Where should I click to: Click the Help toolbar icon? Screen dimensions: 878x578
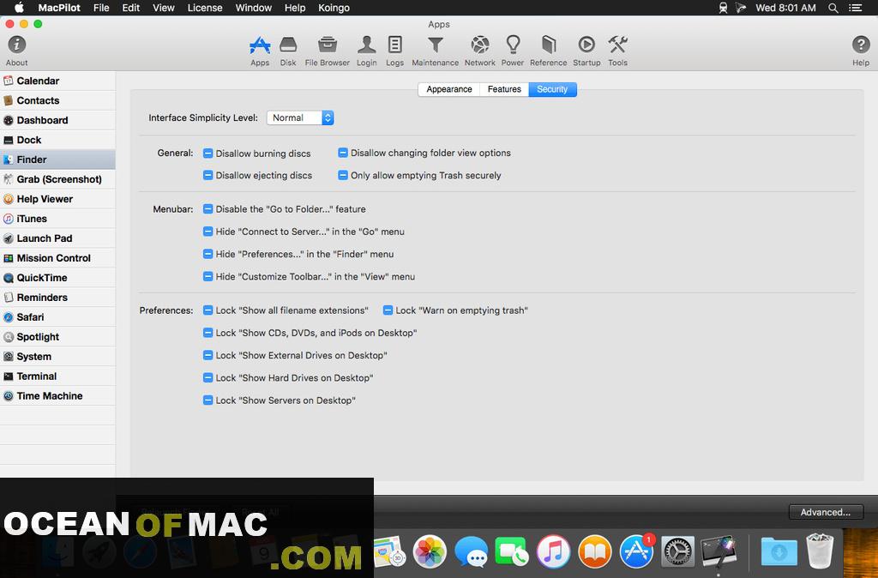(861, 51)
